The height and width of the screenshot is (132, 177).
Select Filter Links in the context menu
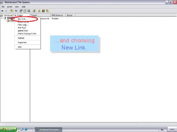pos(23,25)
